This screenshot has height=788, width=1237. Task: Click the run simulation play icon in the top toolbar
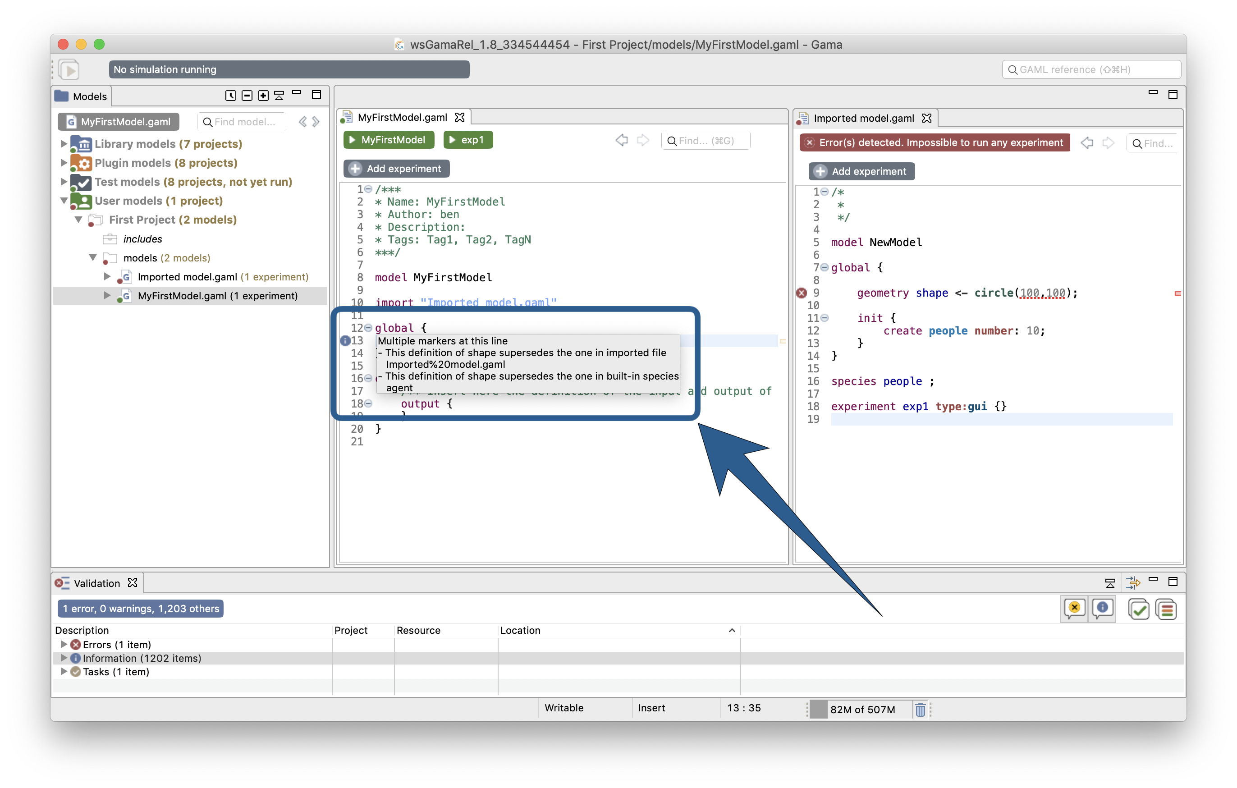click(70, 69)
